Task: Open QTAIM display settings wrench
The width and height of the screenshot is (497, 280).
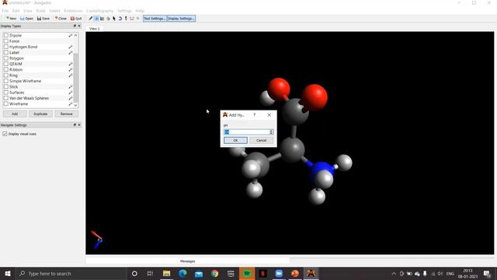Action: (71, 64)
